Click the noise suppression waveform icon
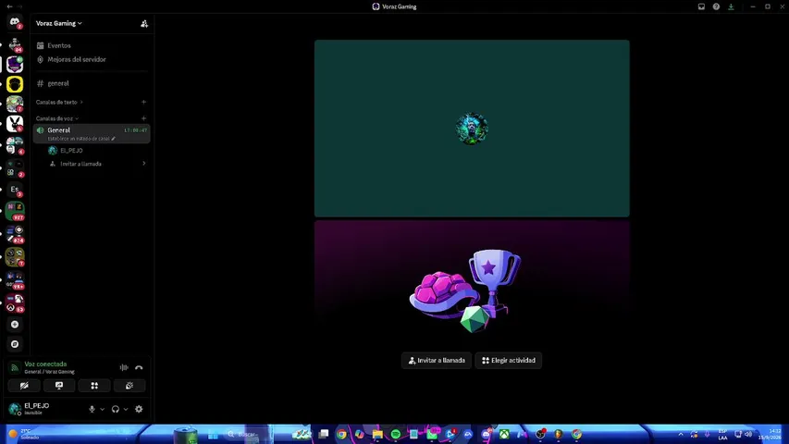The width and height of the screenshot is (789, 444). [124, 367]
